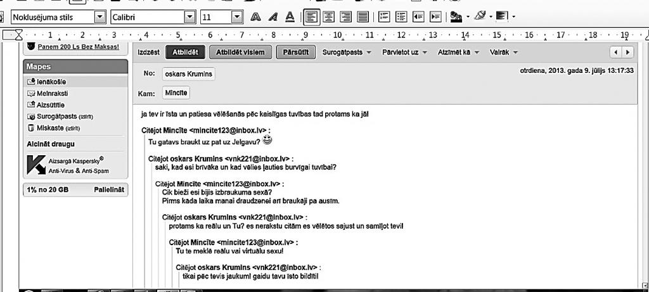Click Panem 200 Ls Bez Maksas link
The height and width of the screenshot is (292, 649).
pyautogui.click(x=78, y=47)
